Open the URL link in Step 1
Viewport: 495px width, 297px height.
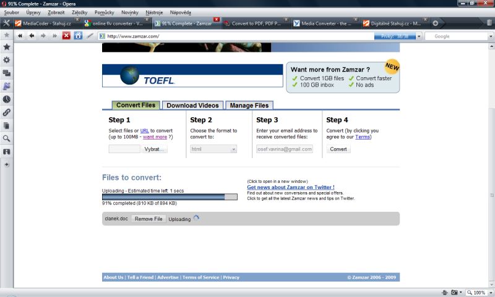144,130
